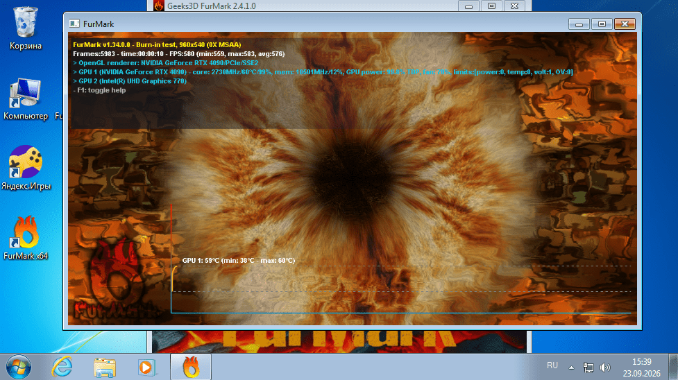678x380 pixels.
Task: Click the OpenGL renderer info line
Action: (166, 62)
